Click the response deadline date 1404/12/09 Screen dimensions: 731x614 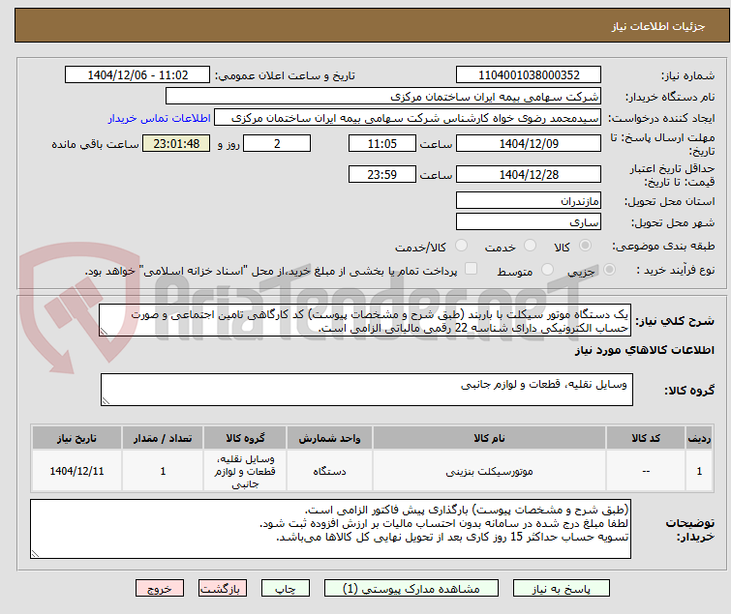coord(529,143)
